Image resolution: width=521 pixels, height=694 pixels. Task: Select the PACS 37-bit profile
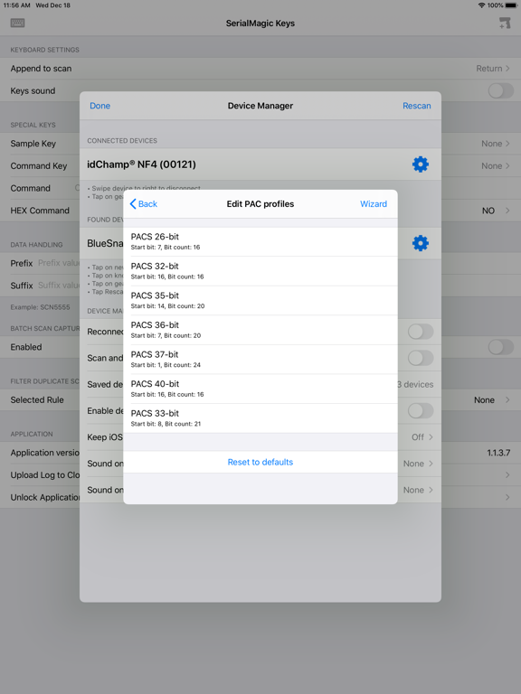(x=260, y=360)
